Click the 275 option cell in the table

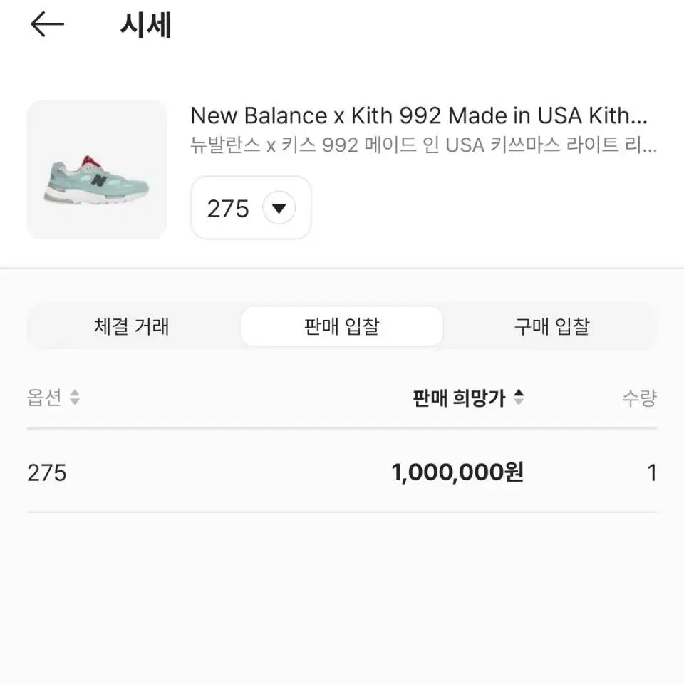47,473
